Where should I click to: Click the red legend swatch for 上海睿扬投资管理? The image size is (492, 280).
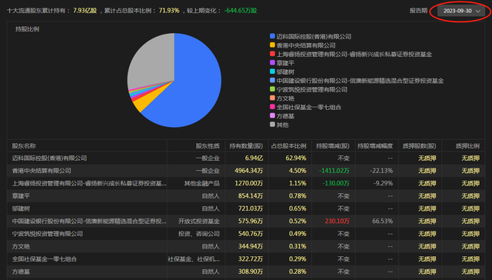coord(272,54)
